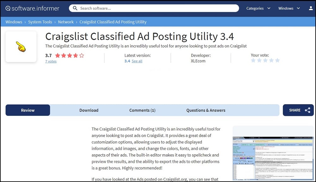The image size is (316, 182).
Task: Open the user account icon
Action: (x=311, y=8)
